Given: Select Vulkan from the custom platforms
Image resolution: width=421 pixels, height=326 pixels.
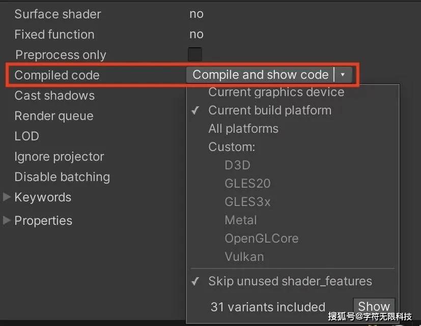Looking at the screenshot, I should (x=244, y=257).
